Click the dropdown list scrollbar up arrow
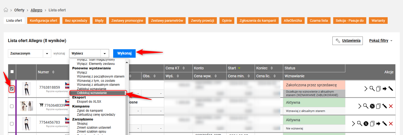The width and height of the screenshot is (403, 135). point(127,62)
